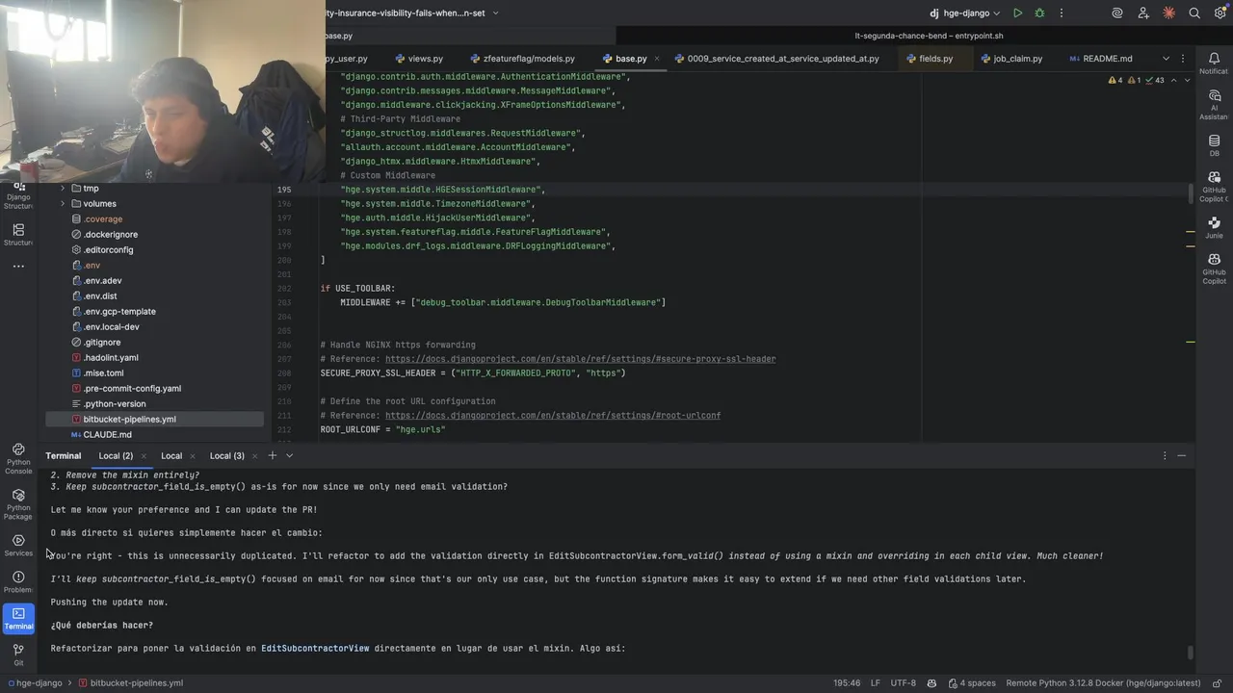Open the editor tabs options menu
Image resolution: width=1233 pixels, height=693 pixels.
(1184, 59)
